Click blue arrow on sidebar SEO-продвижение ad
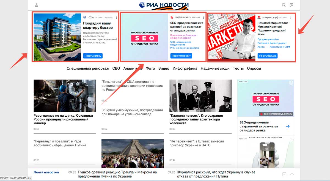The image size is (330, 181). point(288,126)
